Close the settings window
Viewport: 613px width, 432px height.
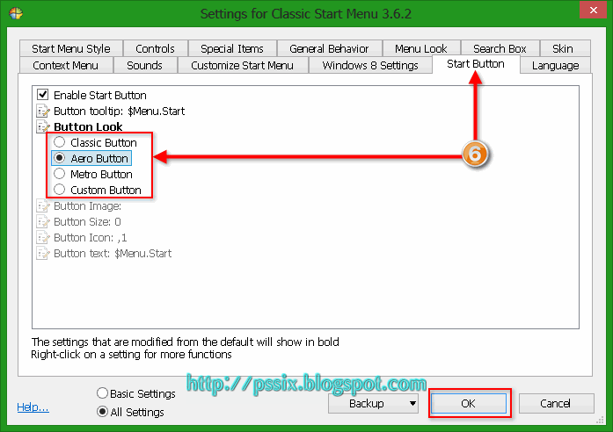pyautogui.click(x=593, y=11)
